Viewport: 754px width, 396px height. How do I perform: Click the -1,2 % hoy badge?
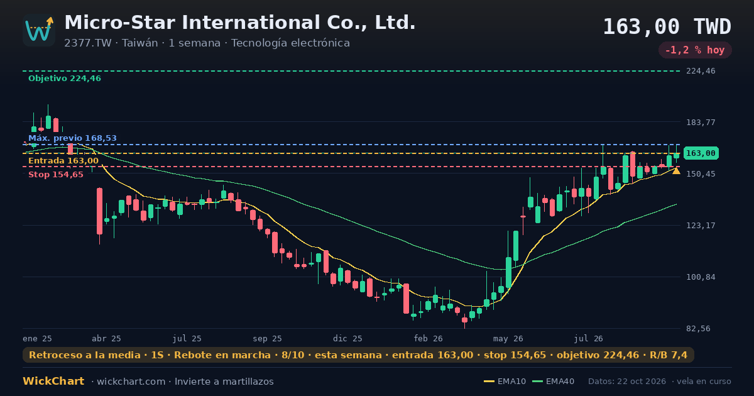coord(695,50)
